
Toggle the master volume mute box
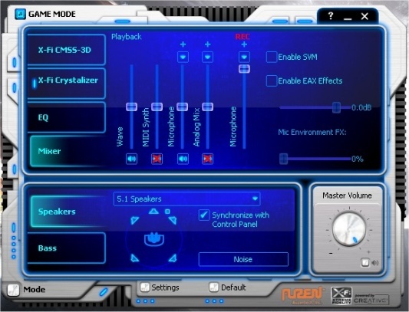[365, 262]
